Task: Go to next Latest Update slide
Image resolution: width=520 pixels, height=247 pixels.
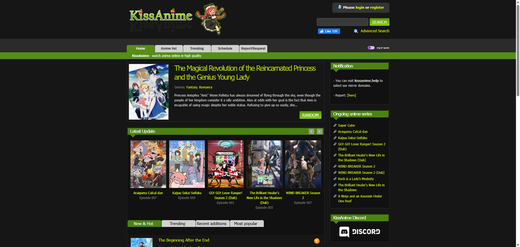Action: pyautogui.click(x=320, y=132)
